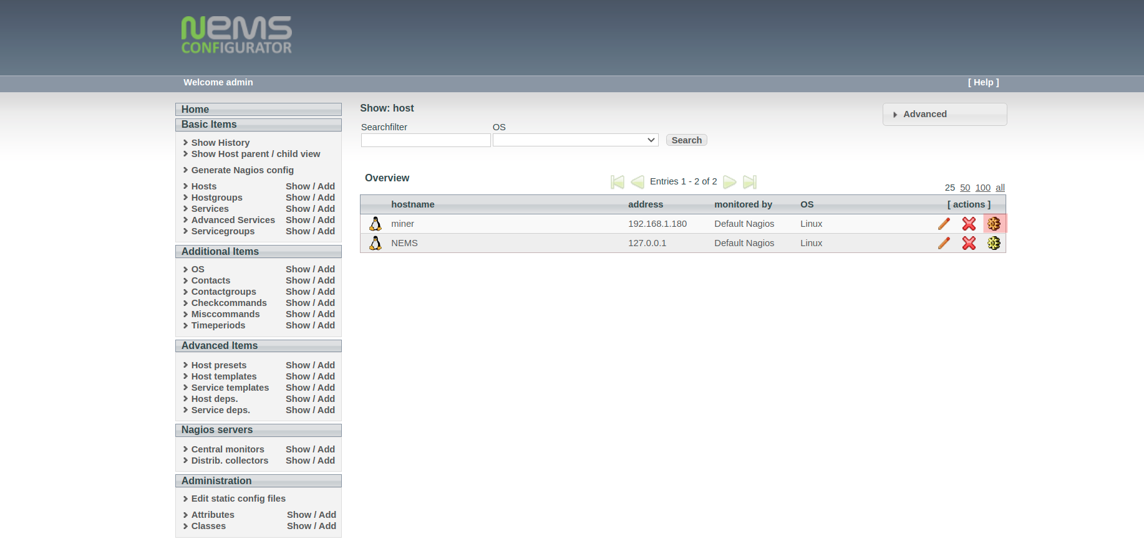Show Central monitors

(298, 449)
